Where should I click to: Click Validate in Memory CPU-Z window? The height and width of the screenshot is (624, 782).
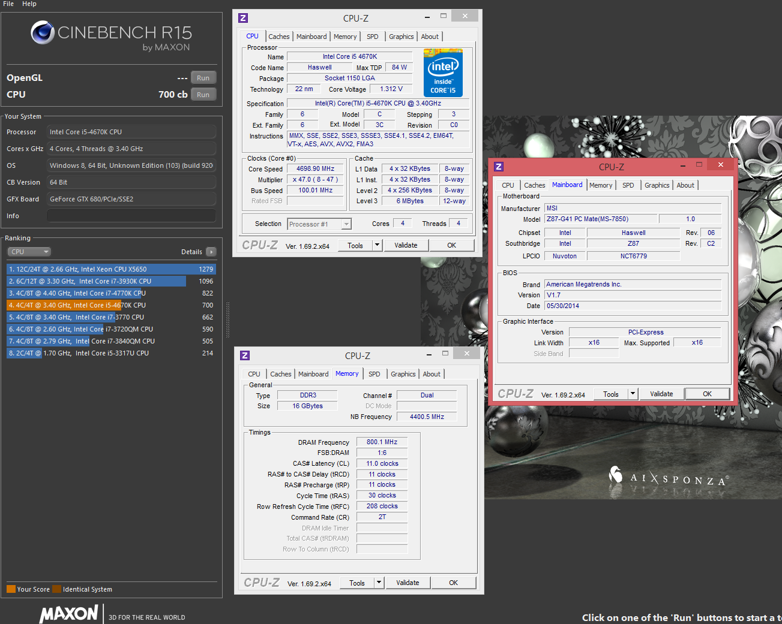[408, 583]
